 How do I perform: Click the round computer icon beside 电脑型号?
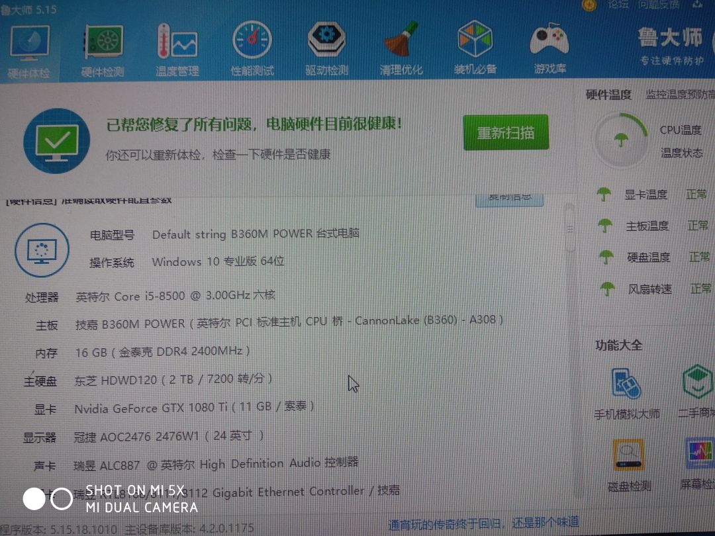click(42, 249)
